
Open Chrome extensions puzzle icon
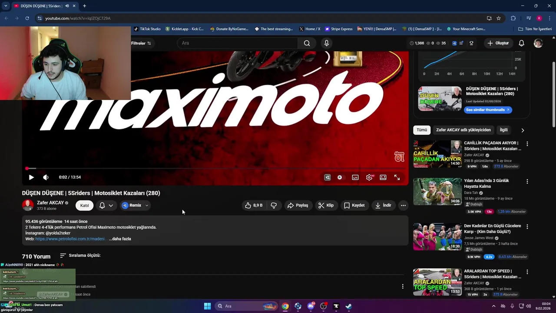point(513,18)
